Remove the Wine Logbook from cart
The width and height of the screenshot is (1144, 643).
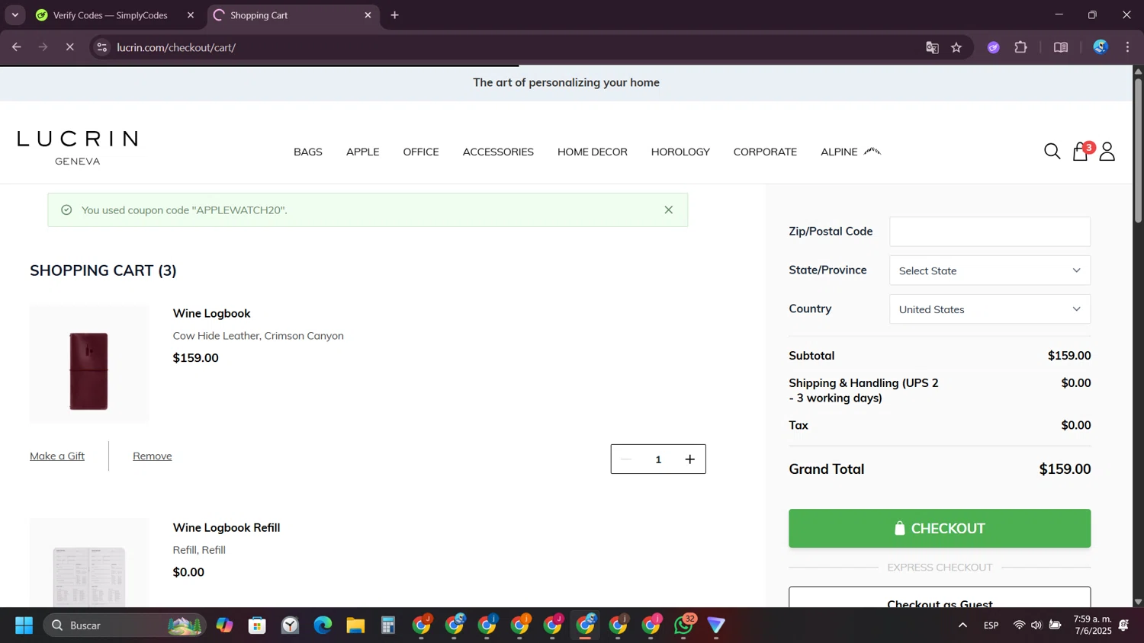[153, 456]
